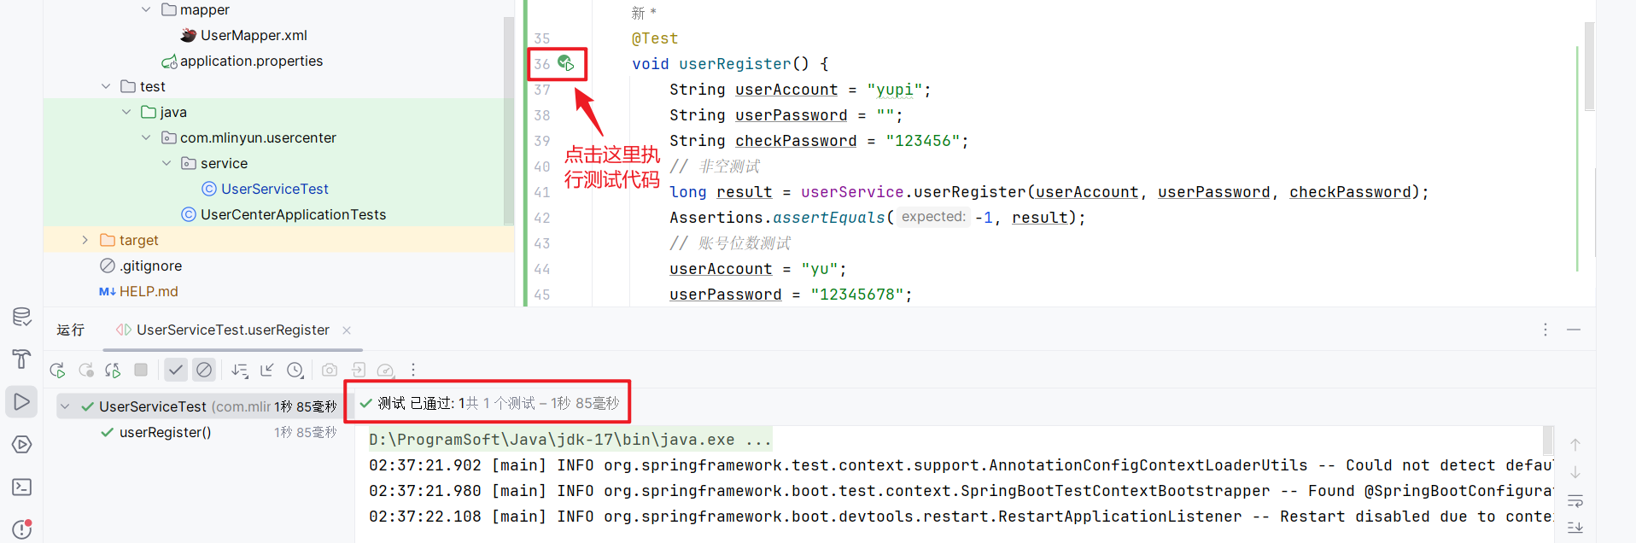Open the Build hammer tool window

[x=21, y=359]
